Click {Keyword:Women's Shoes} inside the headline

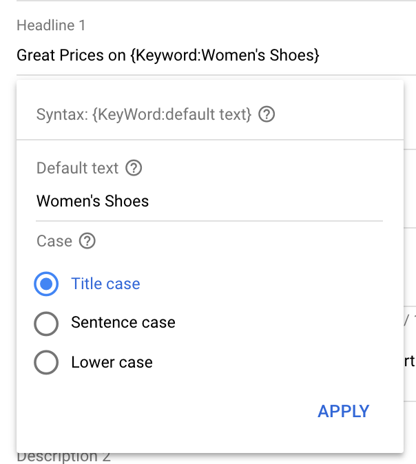(x=224, y=55)
